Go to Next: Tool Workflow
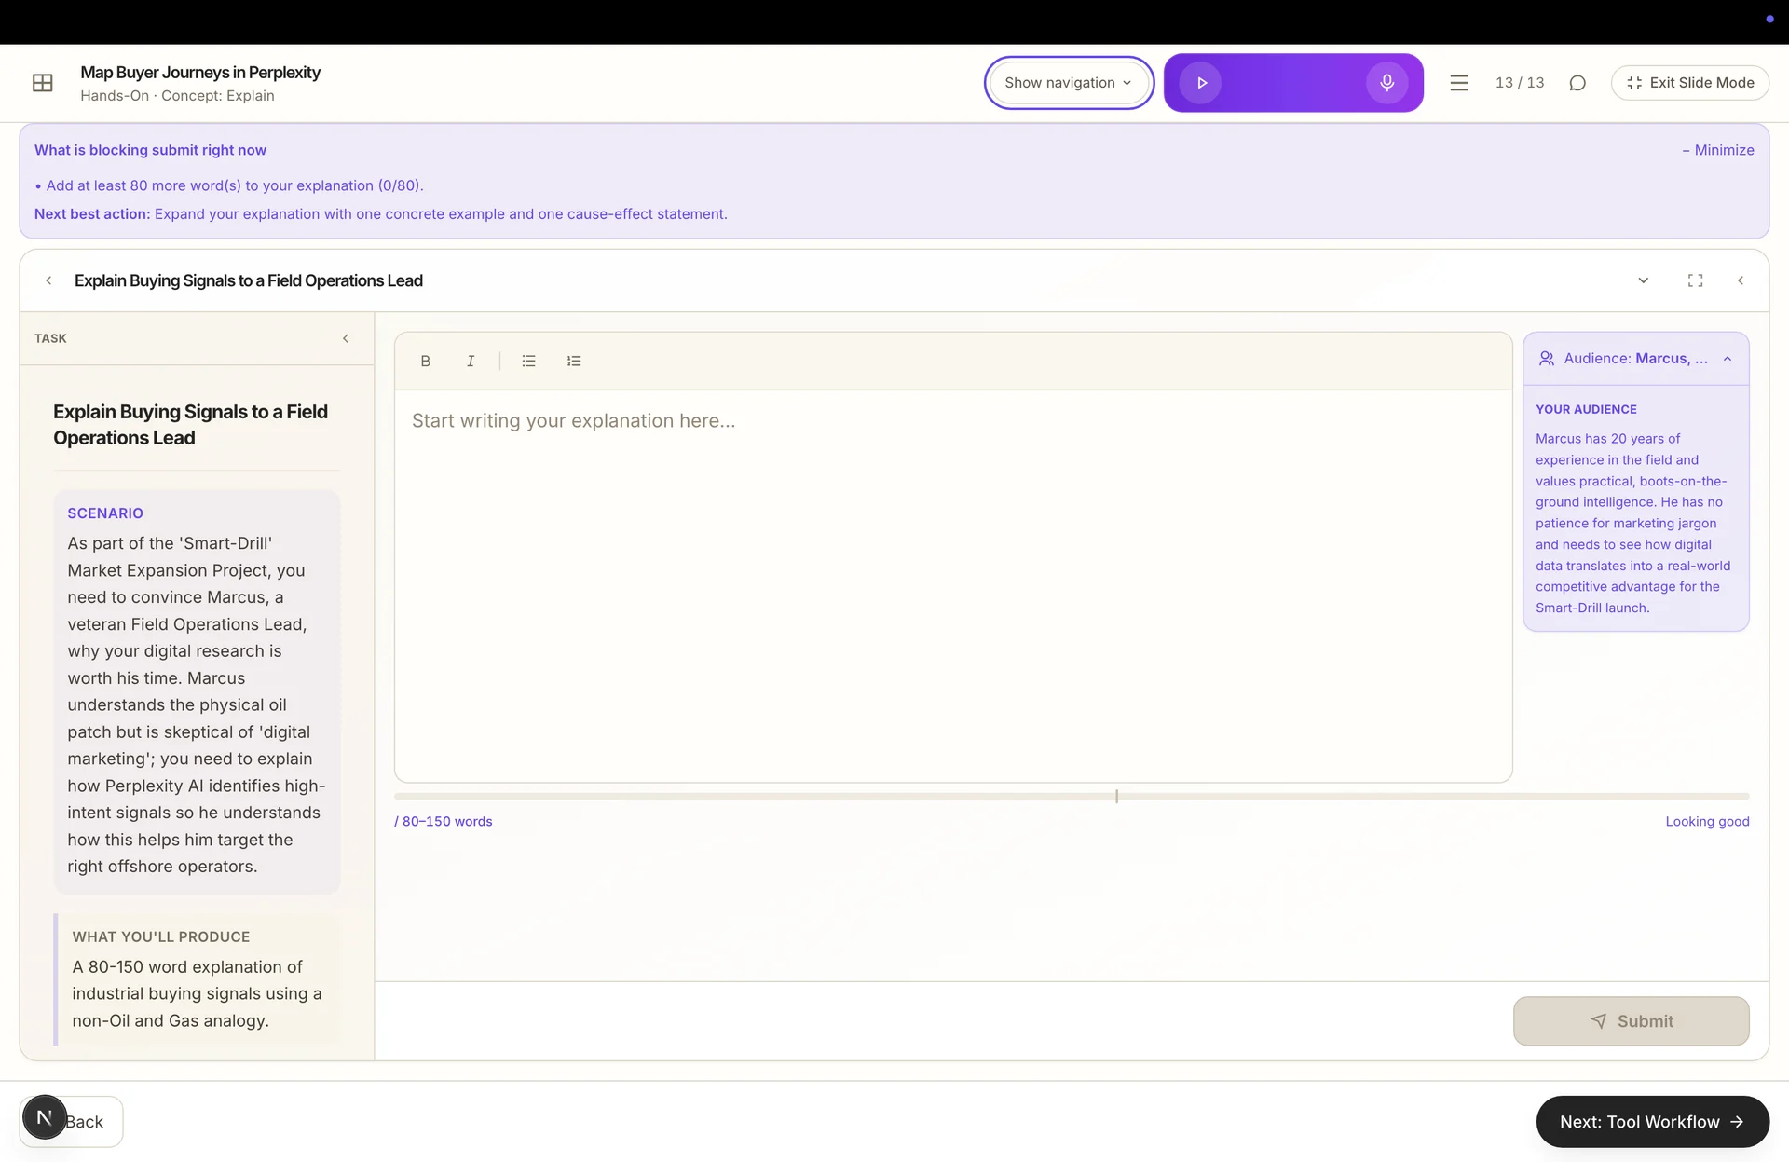 point(1652,1122)
